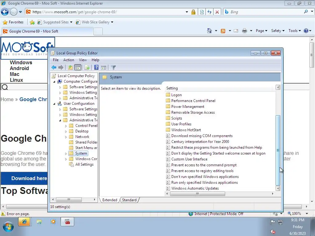The height and width of the screenshot is (236, 315).
Task: Click the Back arrow in Group Policy toolbar
Action: [54, 68]
